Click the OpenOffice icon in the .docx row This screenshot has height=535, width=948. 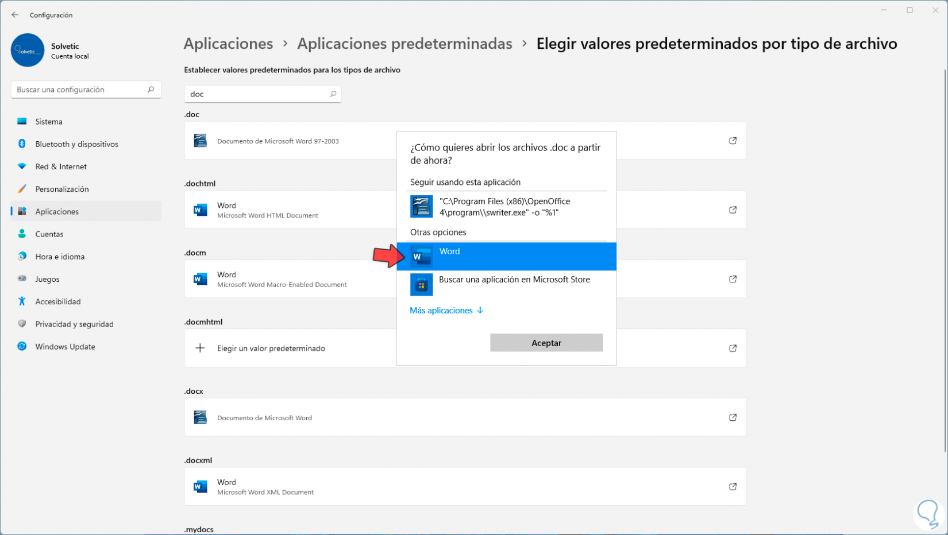point(200,417)
